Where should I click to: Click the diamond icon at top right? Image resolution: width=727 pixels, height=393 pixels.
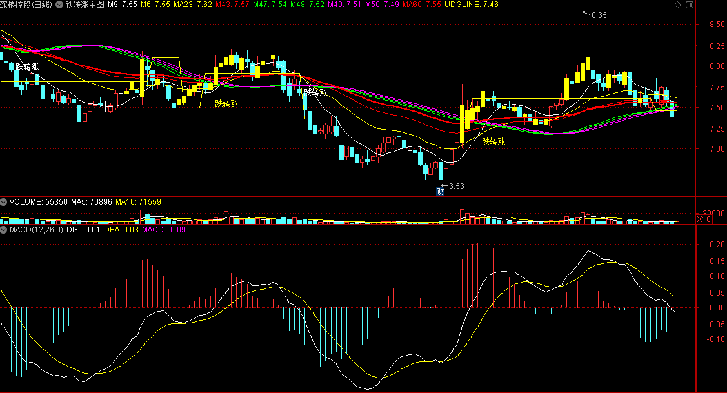pyautogui.click(x=677, y=5)
